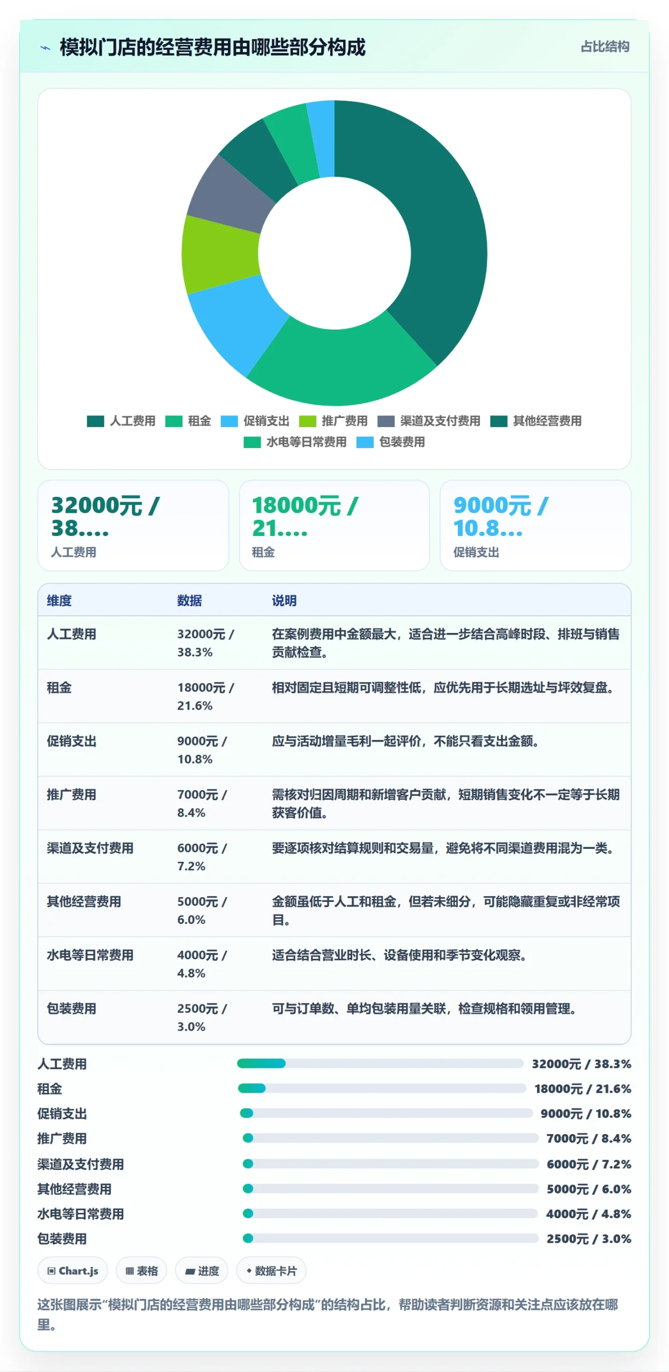Toggle 渠道及支付费用 legend color box

pyautogui.click(x=386, y=421)
